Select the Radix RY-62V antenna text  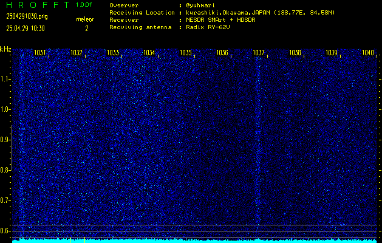(208, 27)
